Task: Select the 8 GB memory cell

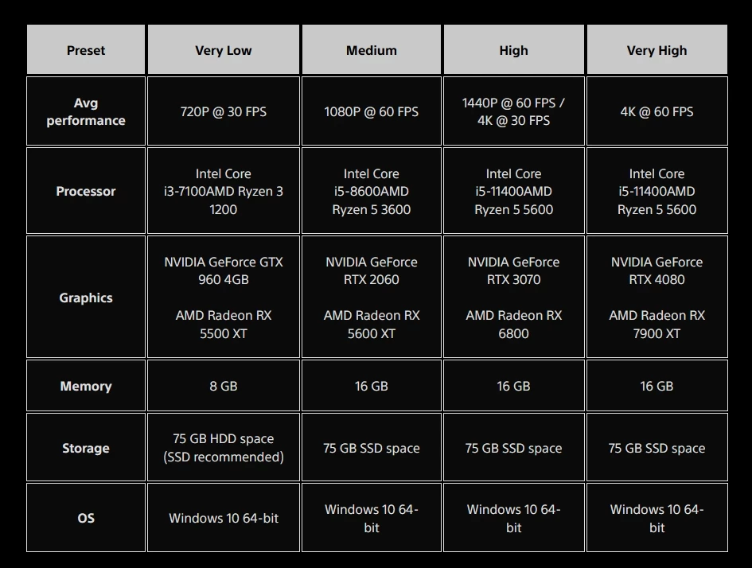Action: (223, 386)
